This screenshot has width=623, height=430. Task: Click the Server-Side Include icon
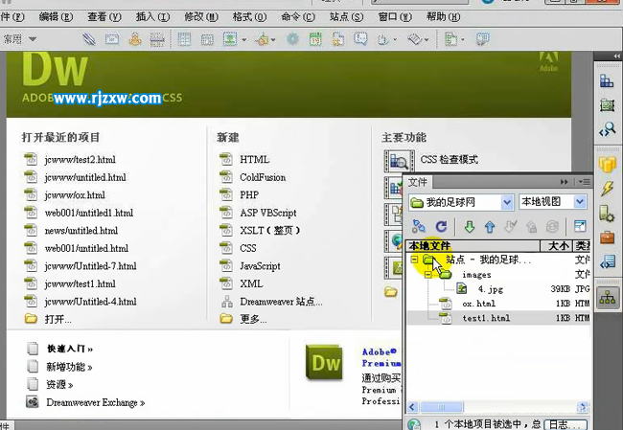point(338,39)
